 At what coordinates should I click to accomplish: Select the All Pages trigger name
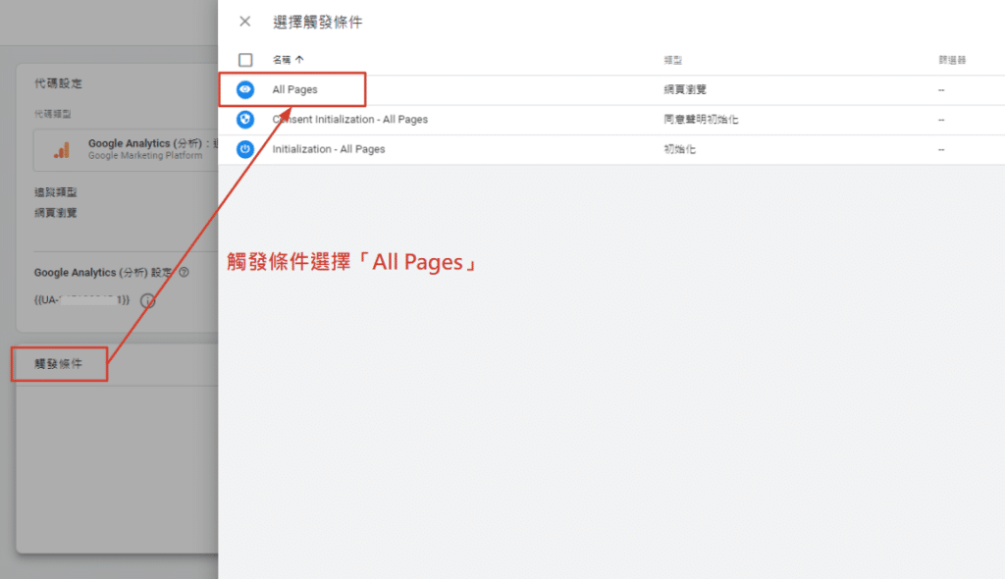[x=295, y=90]
